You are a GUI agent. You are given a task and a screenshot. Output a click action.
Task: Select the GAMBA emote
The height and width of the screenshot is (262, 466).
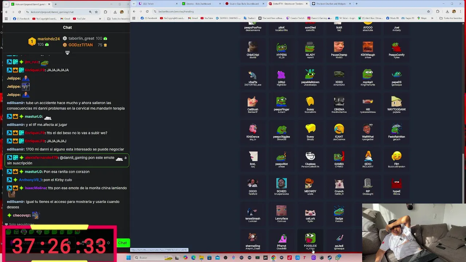(x=339, y=159)
